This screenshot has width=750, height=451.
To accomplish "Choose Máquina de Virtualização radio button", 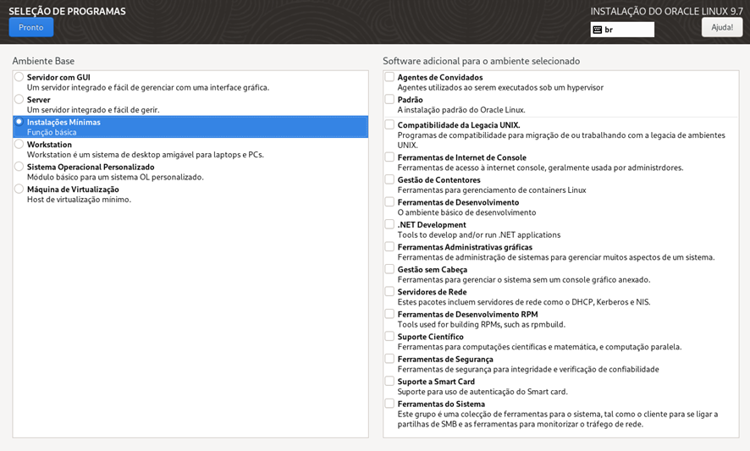I will (x=19, y=189).
